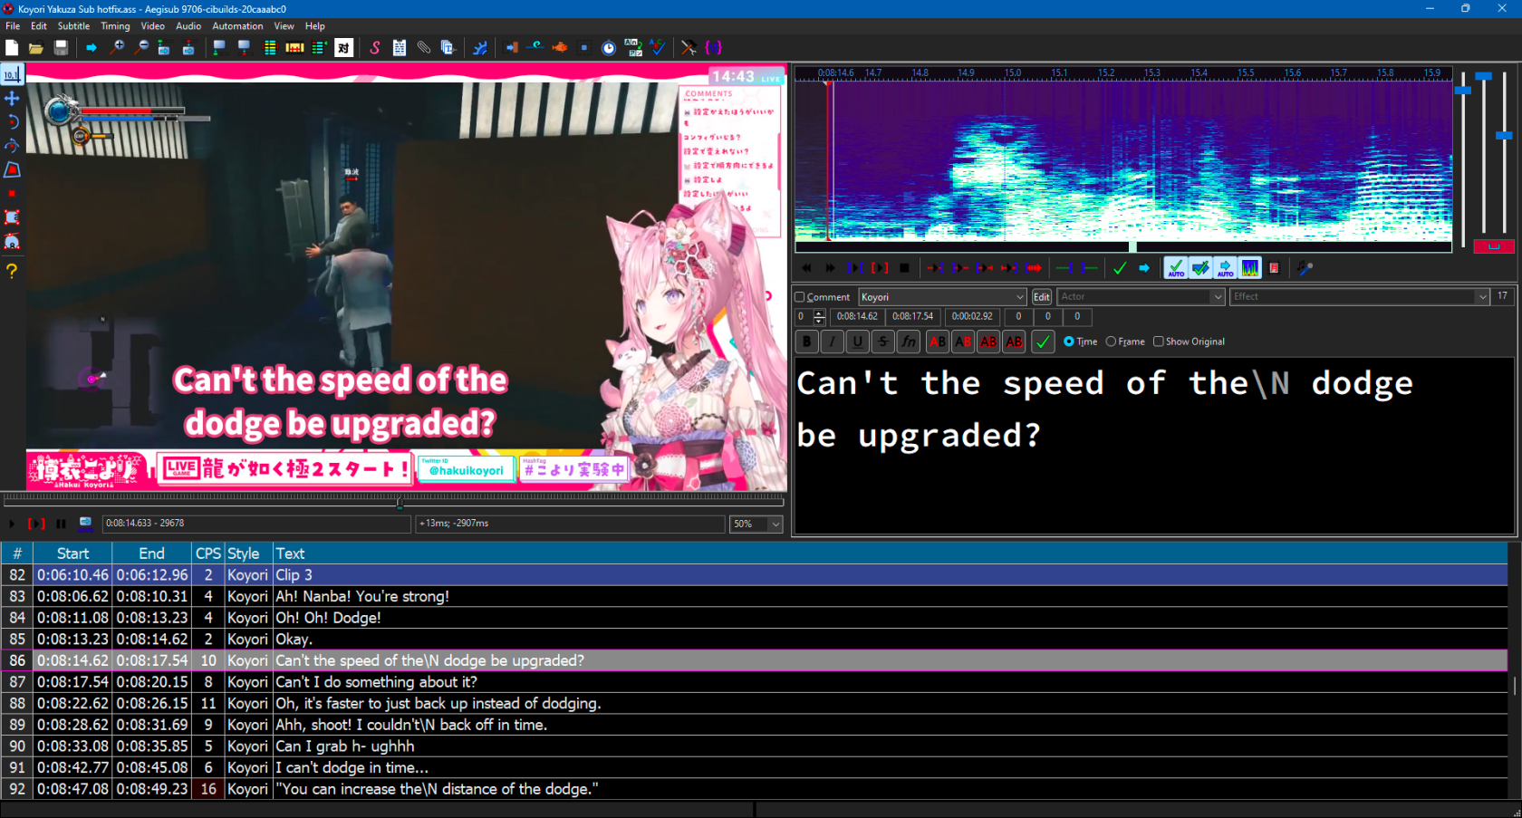Screen dimensions: 1522x818
Task: Open Options wrench and hammer icon
Action: (x=689, y=48)
